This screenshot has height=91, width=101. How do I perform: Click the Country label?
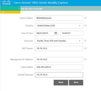coord(29,26)
